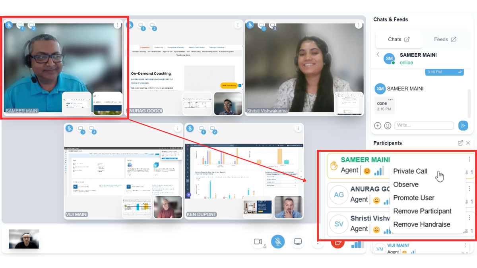The width and height of the screenshot is (477, 268).
Task: Toggle the camera in the bottom bar
Action: click(258, 241)
